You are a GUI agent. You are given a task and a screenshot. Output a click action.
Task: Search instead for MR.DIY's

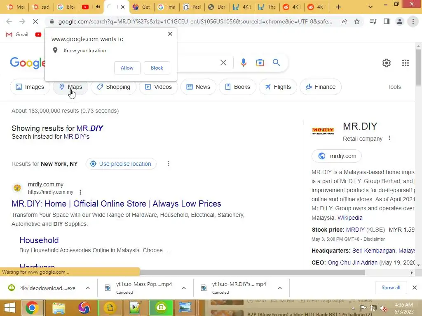click(x=76, y=137)
